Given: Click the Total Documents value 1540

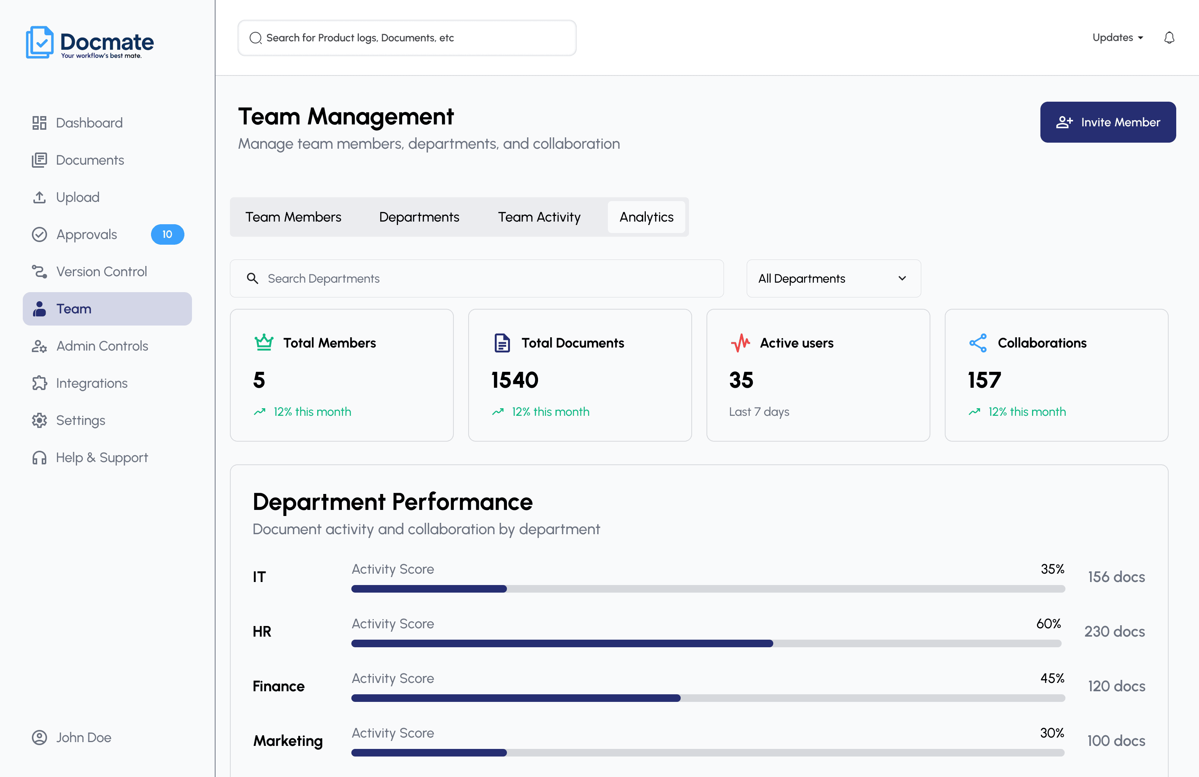Looking at the screenshot, I should click(x=515, y=380).
